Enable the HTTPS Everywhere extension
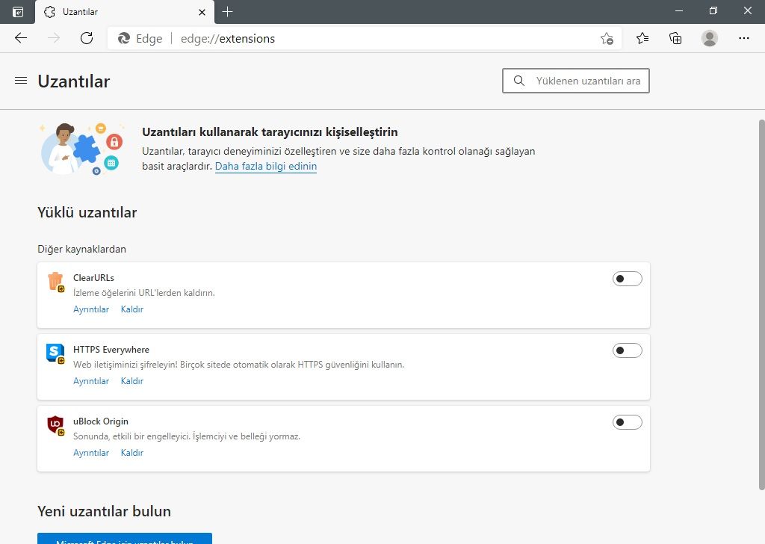 coord(627,350)
